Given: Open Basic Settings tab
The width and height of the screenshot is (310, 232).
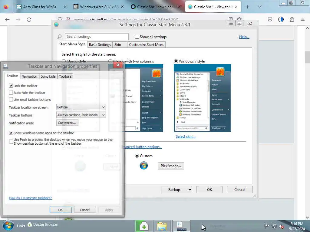Looking at the screenshot, I should 100,45.
